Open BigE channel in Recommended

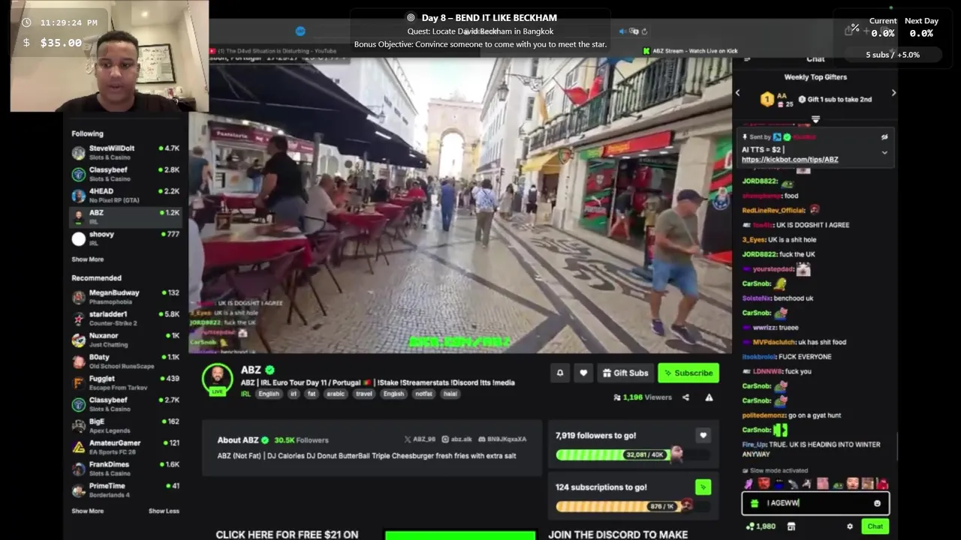coord(126,426)
